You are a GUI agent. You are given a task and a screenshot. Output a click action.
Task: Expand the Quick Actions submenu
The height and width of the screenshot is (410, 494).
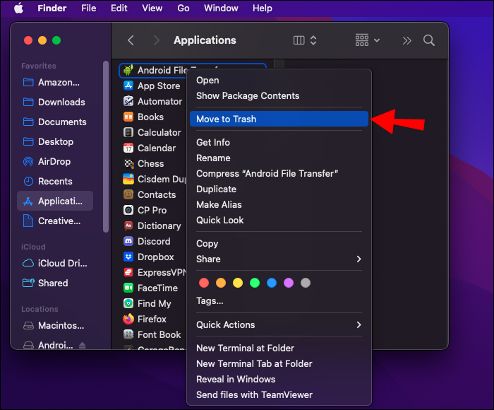[279, 324]
